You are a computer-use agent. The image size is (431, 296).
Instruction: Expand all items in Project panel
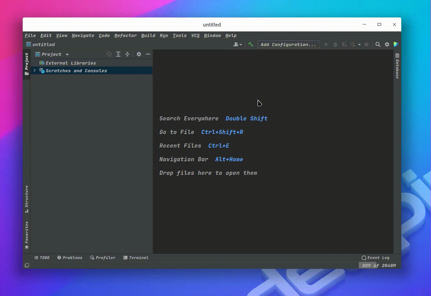118,54
